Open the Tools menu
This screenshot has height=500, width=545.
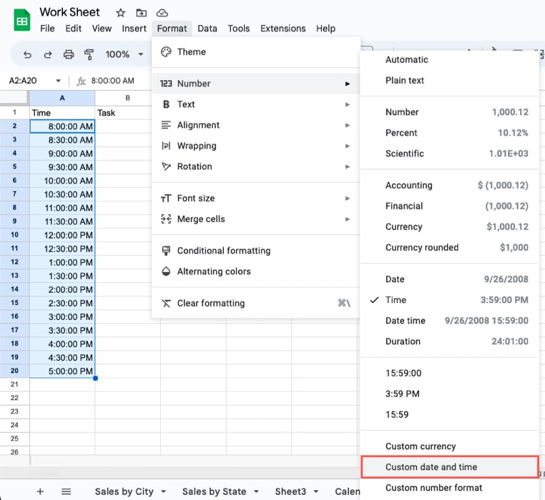238,29
